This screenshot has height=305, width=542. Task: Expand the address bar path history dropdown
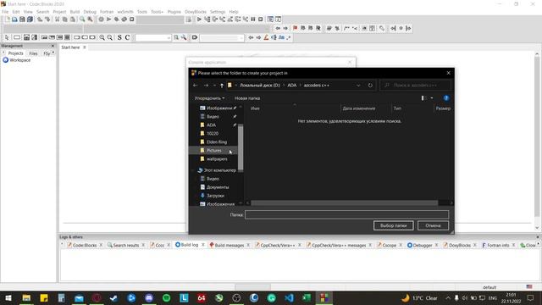(x=358, y=86)
